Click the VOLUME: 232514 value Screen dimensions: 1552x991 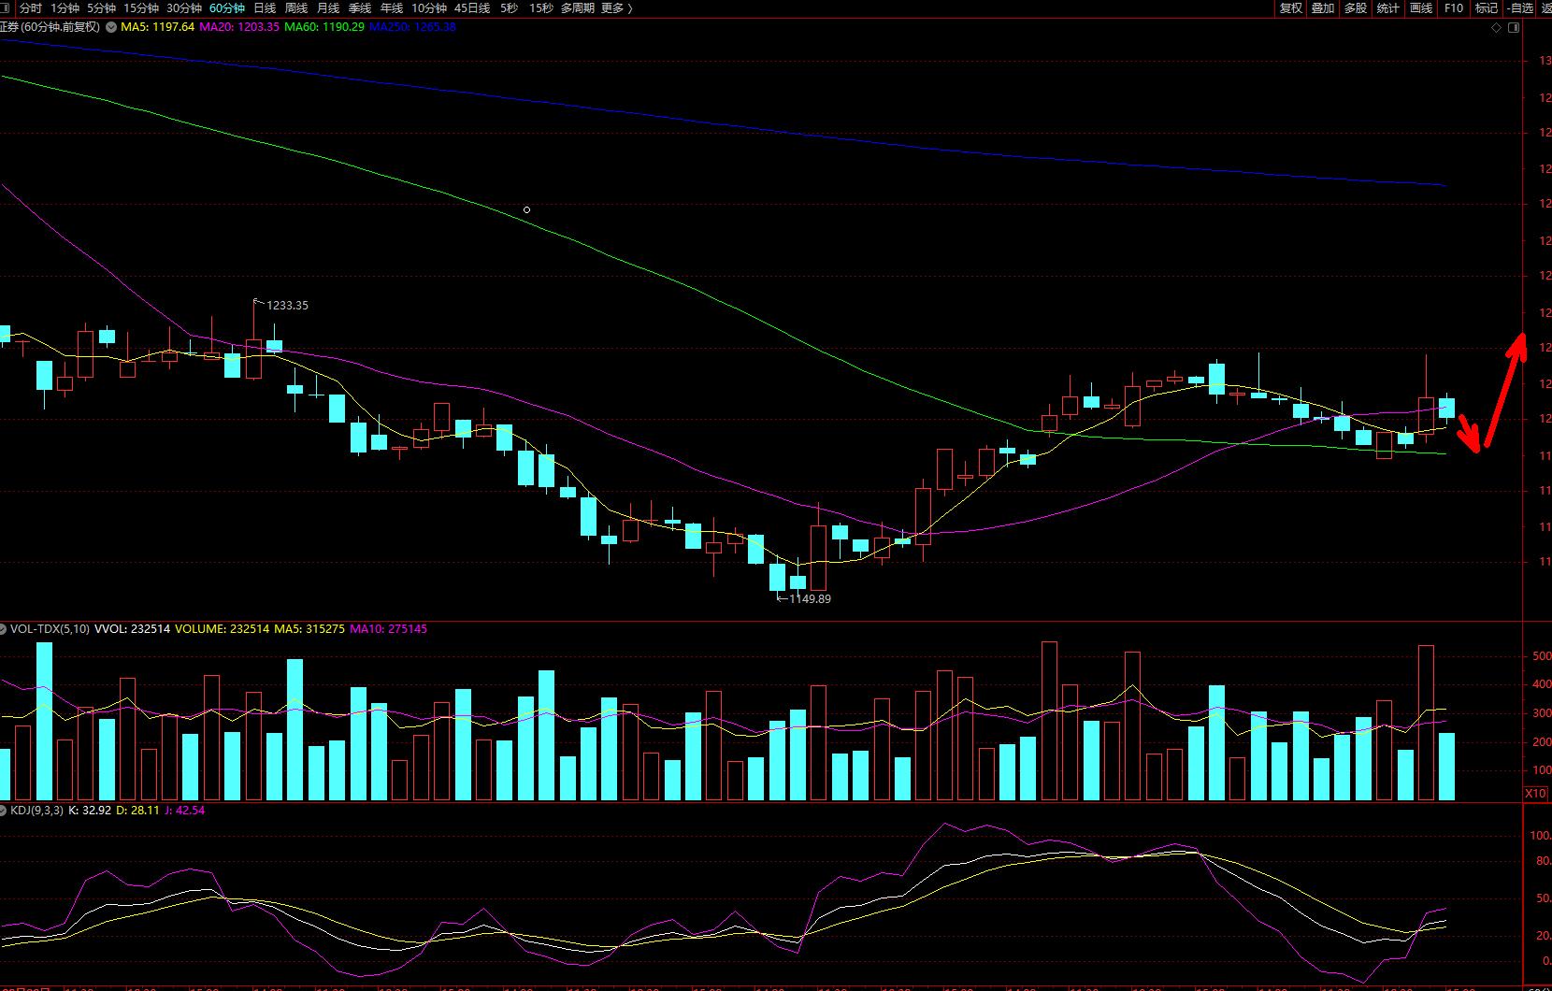click(x=222, y=629)
